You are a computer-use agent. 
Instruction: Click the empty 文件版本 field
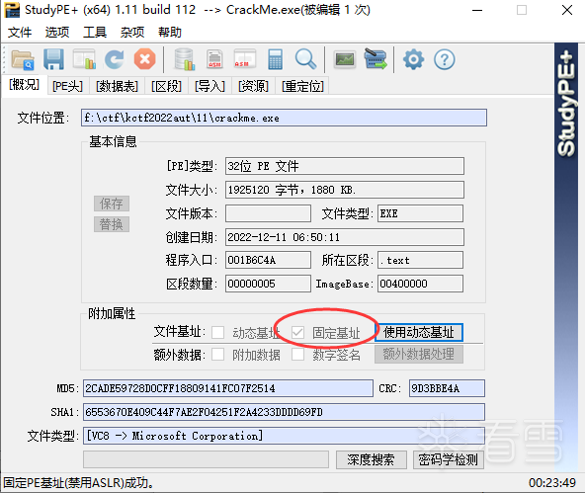(268, 213)
